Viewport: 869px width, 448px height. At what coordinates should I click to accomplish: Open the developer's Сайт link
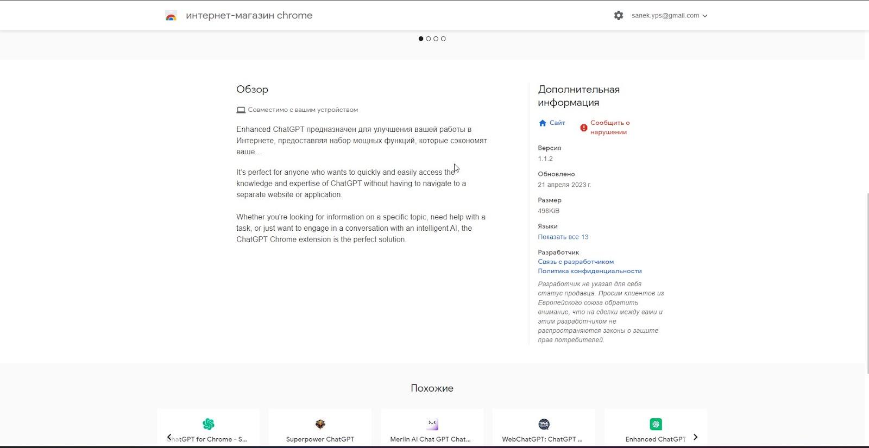tap(557, 123)
